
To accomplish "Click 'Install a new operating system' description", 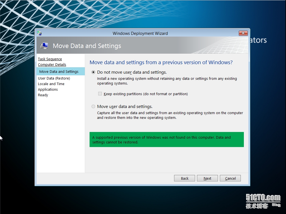I will coord(167,81).
